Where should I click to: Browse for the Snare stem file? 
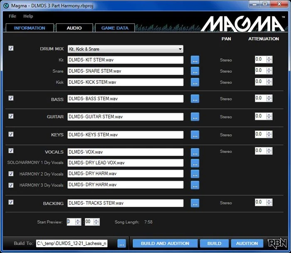click(x=195, y=71)
